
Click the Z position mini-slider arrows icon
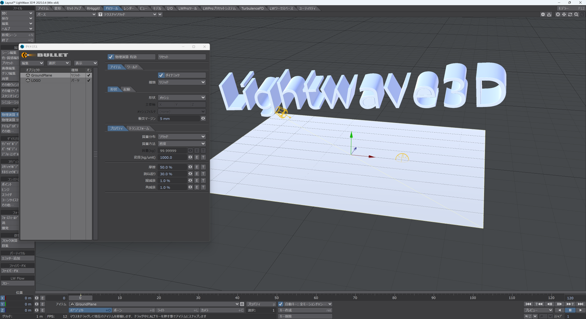[36, 310]
